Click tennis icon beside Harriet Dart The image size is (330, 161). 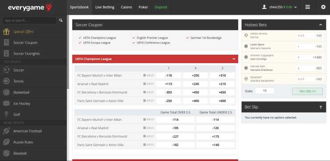coord(246,68)
